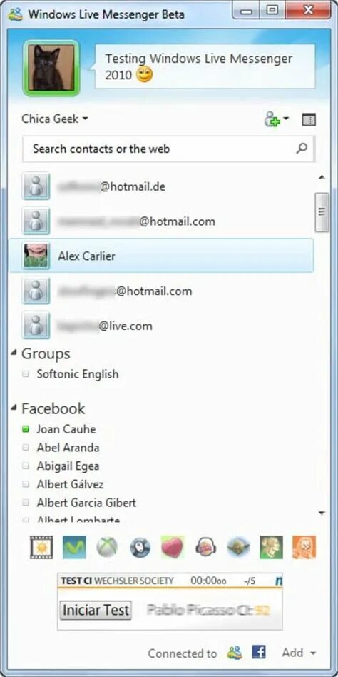Click the Search contacts or web field
Viewport: 338px width, 677px height.
168,149
